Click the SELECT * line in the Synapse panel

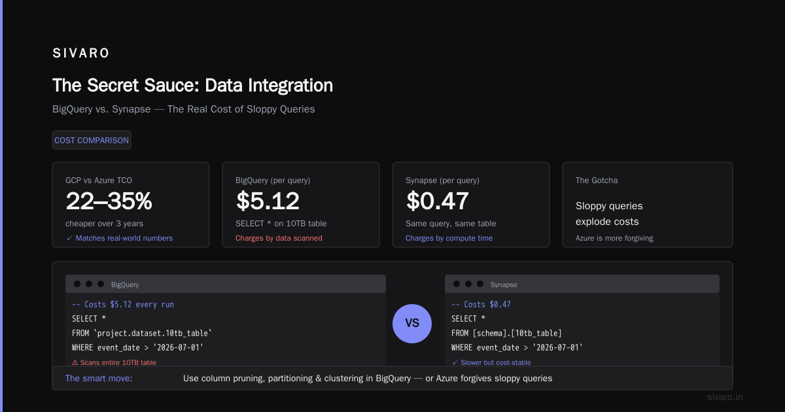468,318
